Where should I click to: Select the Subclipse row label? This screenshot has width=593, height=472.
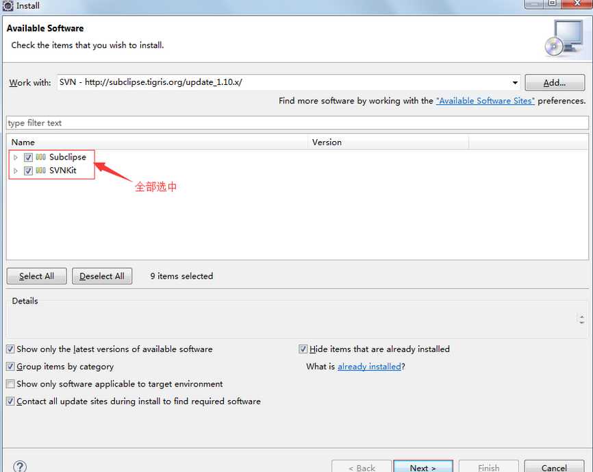click(68, 157)
